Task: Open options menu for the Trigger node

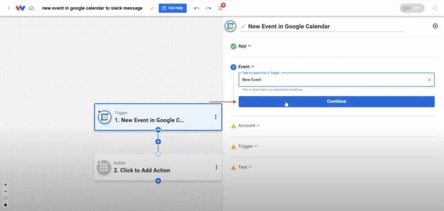Action: [x=215, y=117]
